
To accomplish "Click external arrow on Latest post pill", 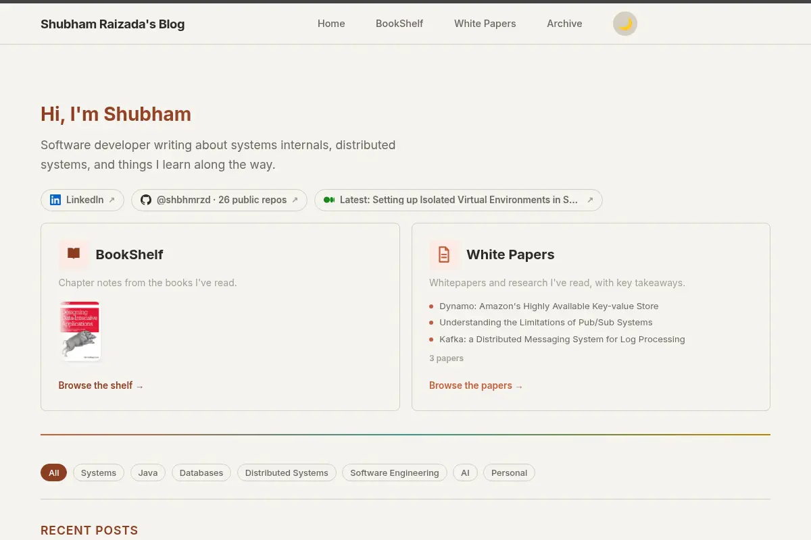I will click(x=590, y=200).
